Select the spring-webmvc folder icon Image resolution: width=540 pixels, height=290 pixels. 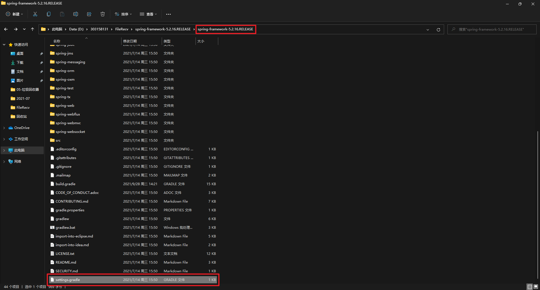(x=52, y=123)
